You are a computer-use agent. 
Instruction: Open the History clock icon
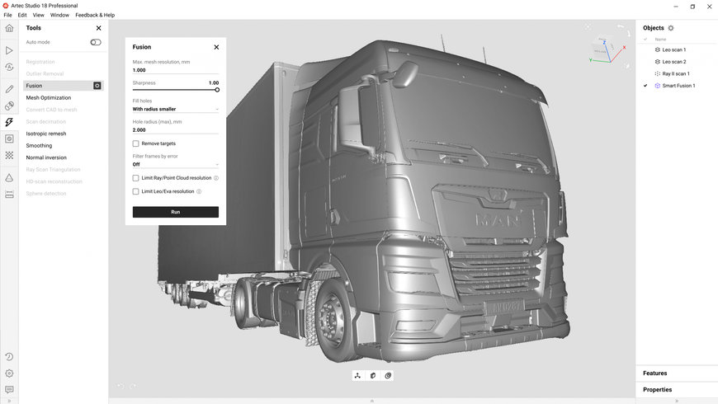pyautogui.click(x=9, y=357)
